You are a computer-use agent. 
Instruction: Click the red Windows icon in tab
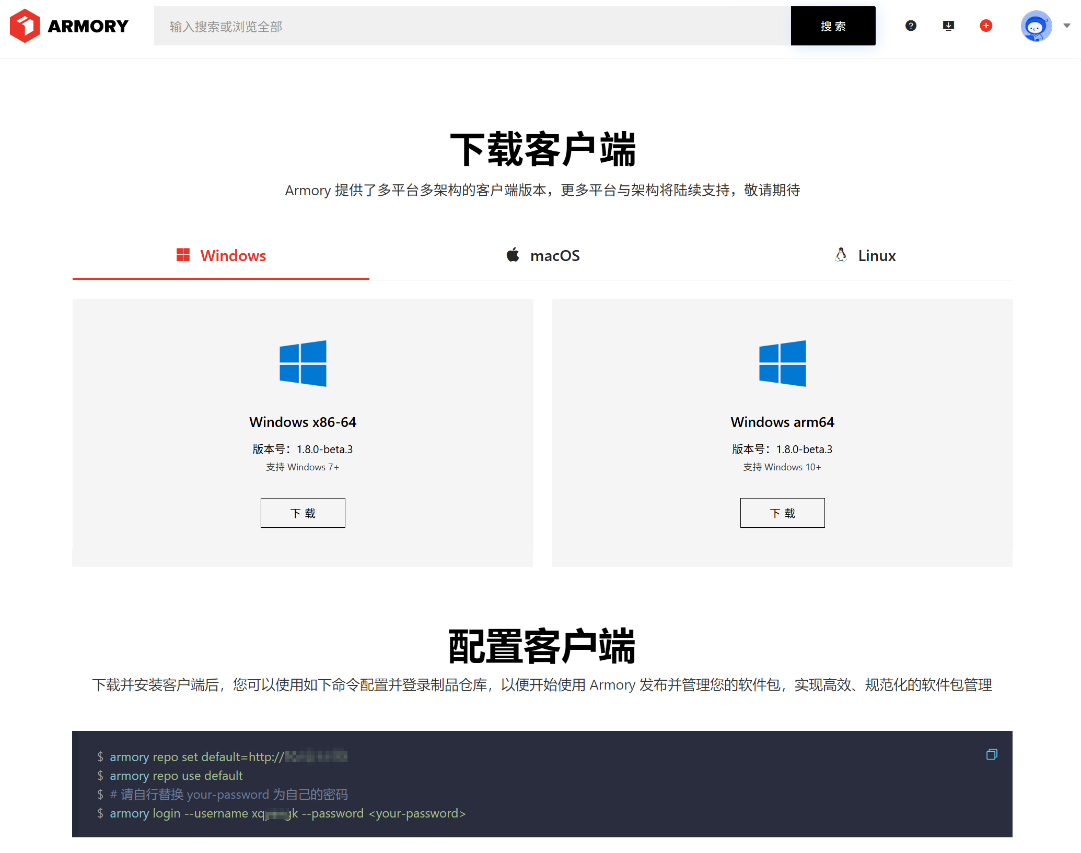[183, 255]
